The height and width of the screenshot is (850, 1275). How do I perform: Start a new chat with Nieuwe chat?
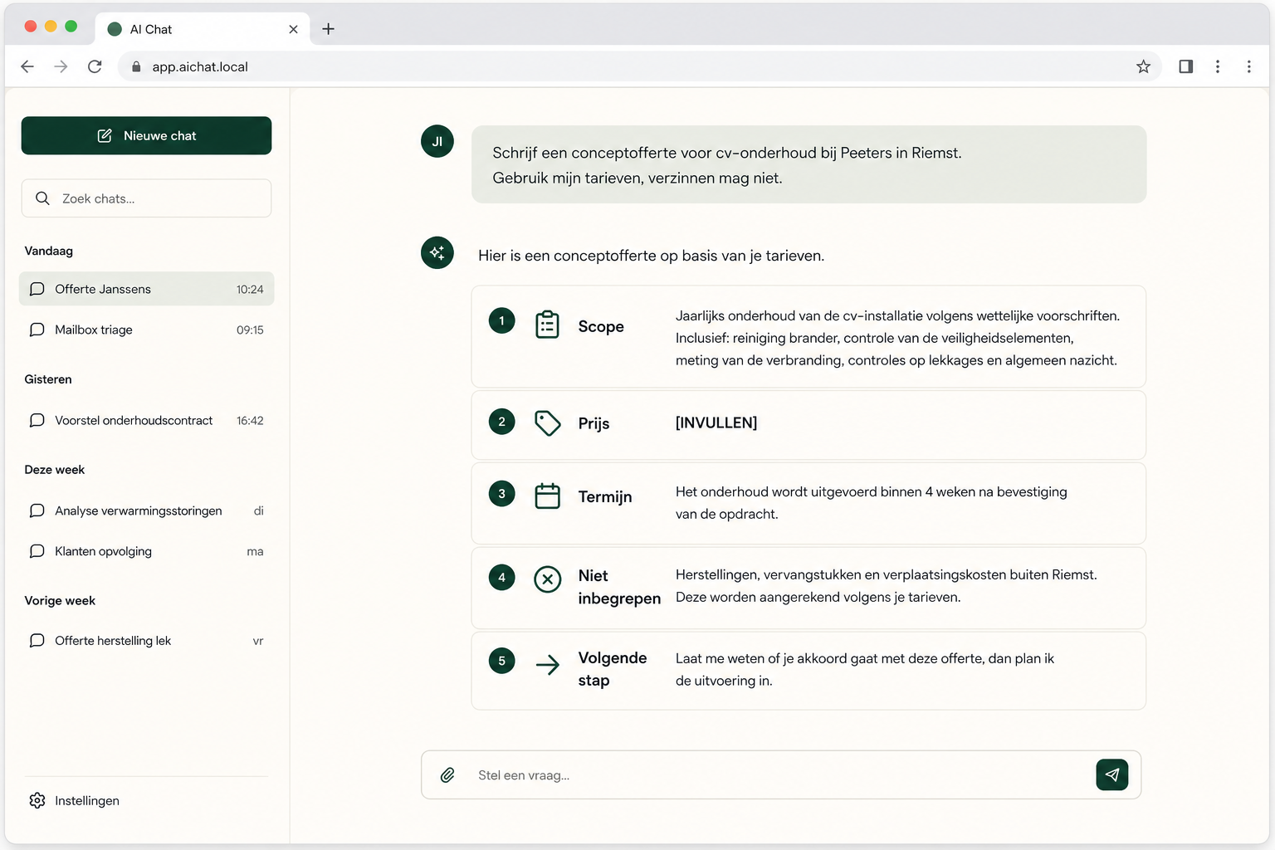tap(146, 135)
